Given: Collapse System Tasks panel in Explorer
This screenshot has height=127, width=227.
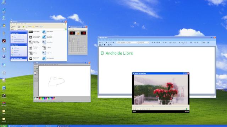Looking at the screenshot, I should (26, 33).
